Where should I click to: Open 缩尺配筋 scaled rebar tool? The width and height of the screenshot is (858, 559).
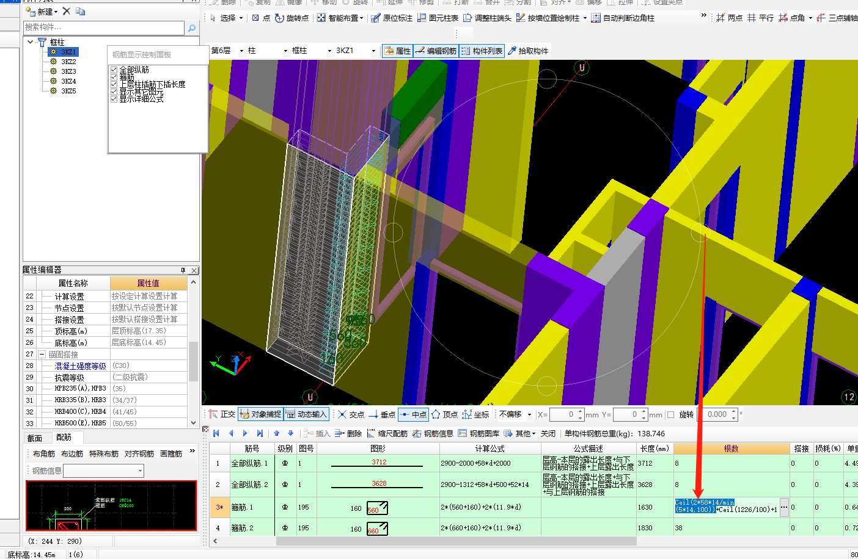click(387, 433)
